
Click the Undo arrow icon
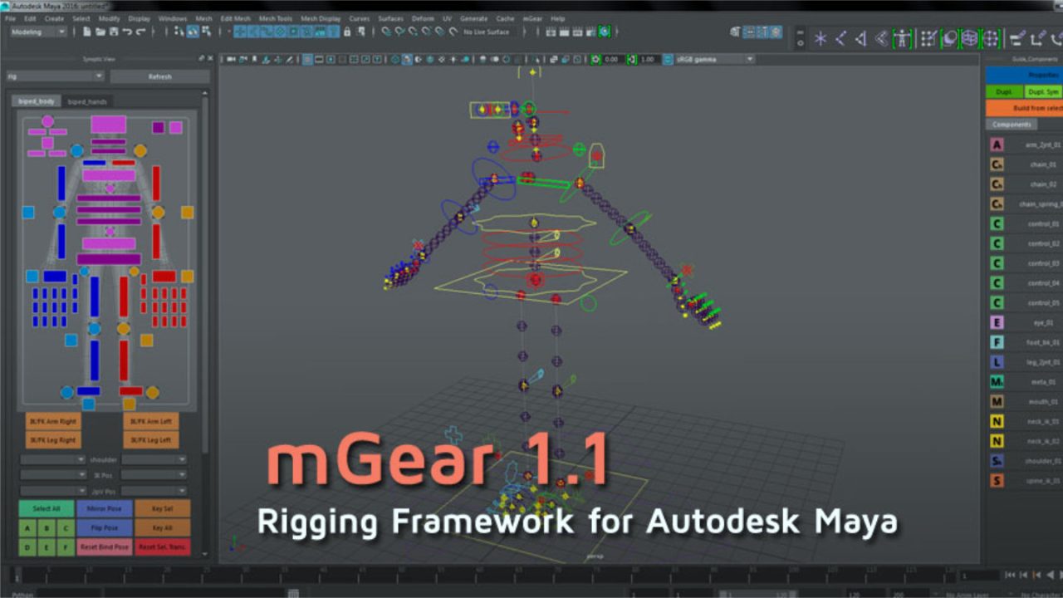[127, 32]
